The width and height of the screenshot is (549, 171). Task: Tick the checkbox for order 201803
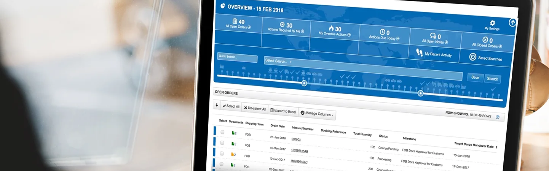[x=222, y=132]
